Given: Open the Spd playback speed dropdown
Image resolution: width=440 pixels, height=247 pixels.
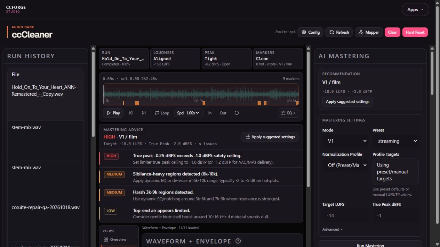Looking at the screenshot, I should [x=189, y=113].
